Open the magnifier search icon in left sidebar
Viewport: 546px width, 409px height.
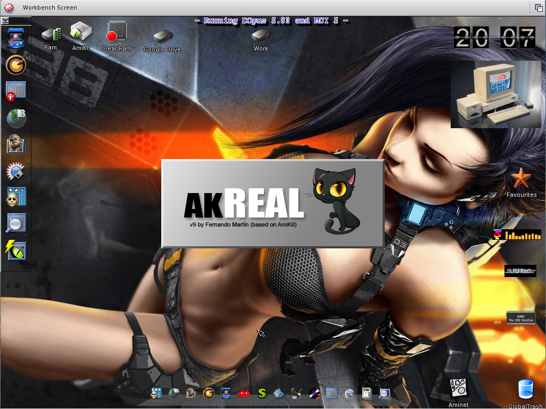pos(16,223)
